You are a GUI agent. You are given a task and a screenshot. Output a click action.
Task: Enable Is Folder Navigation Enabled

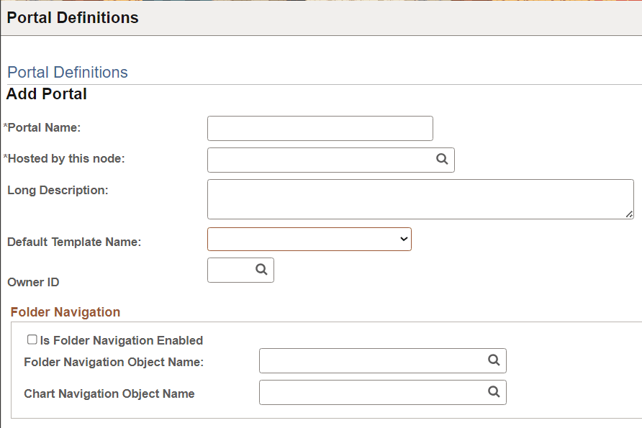point(31,340)
